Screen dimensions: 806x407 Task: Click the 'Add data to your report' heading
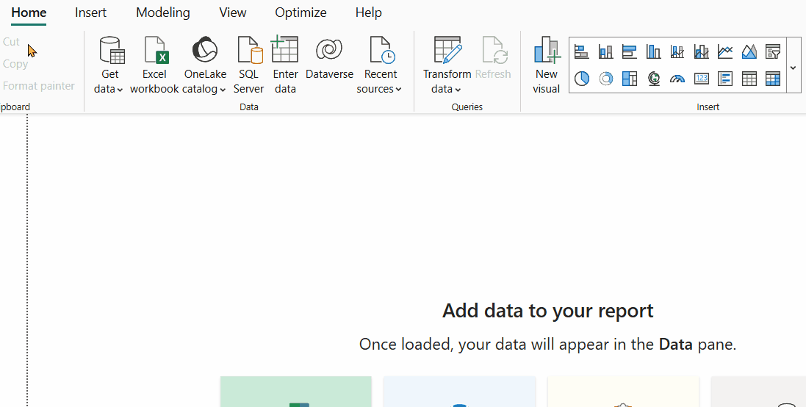(547, 311)
